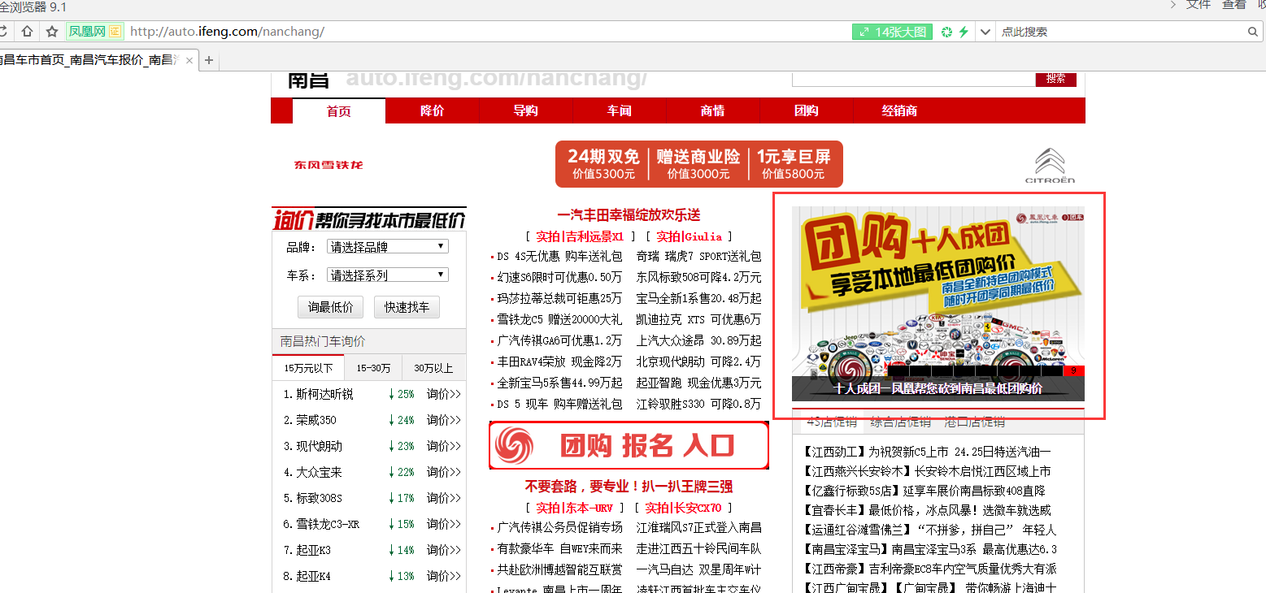
Task: Open a new tab with the plus button
Action: [209, 60]
